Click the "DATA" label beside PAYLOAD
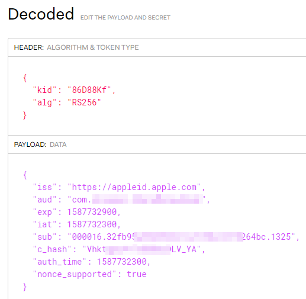This screenshot has height=299, width=306. click(58, 144)
